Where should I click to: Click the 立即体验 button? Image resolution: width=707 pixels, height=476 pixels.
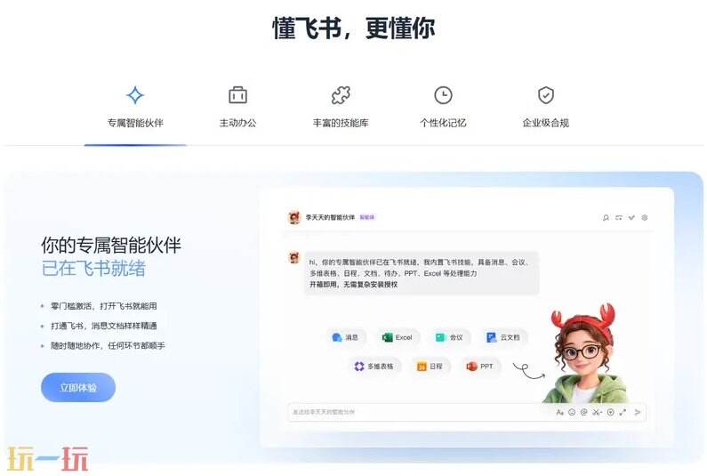78,387
